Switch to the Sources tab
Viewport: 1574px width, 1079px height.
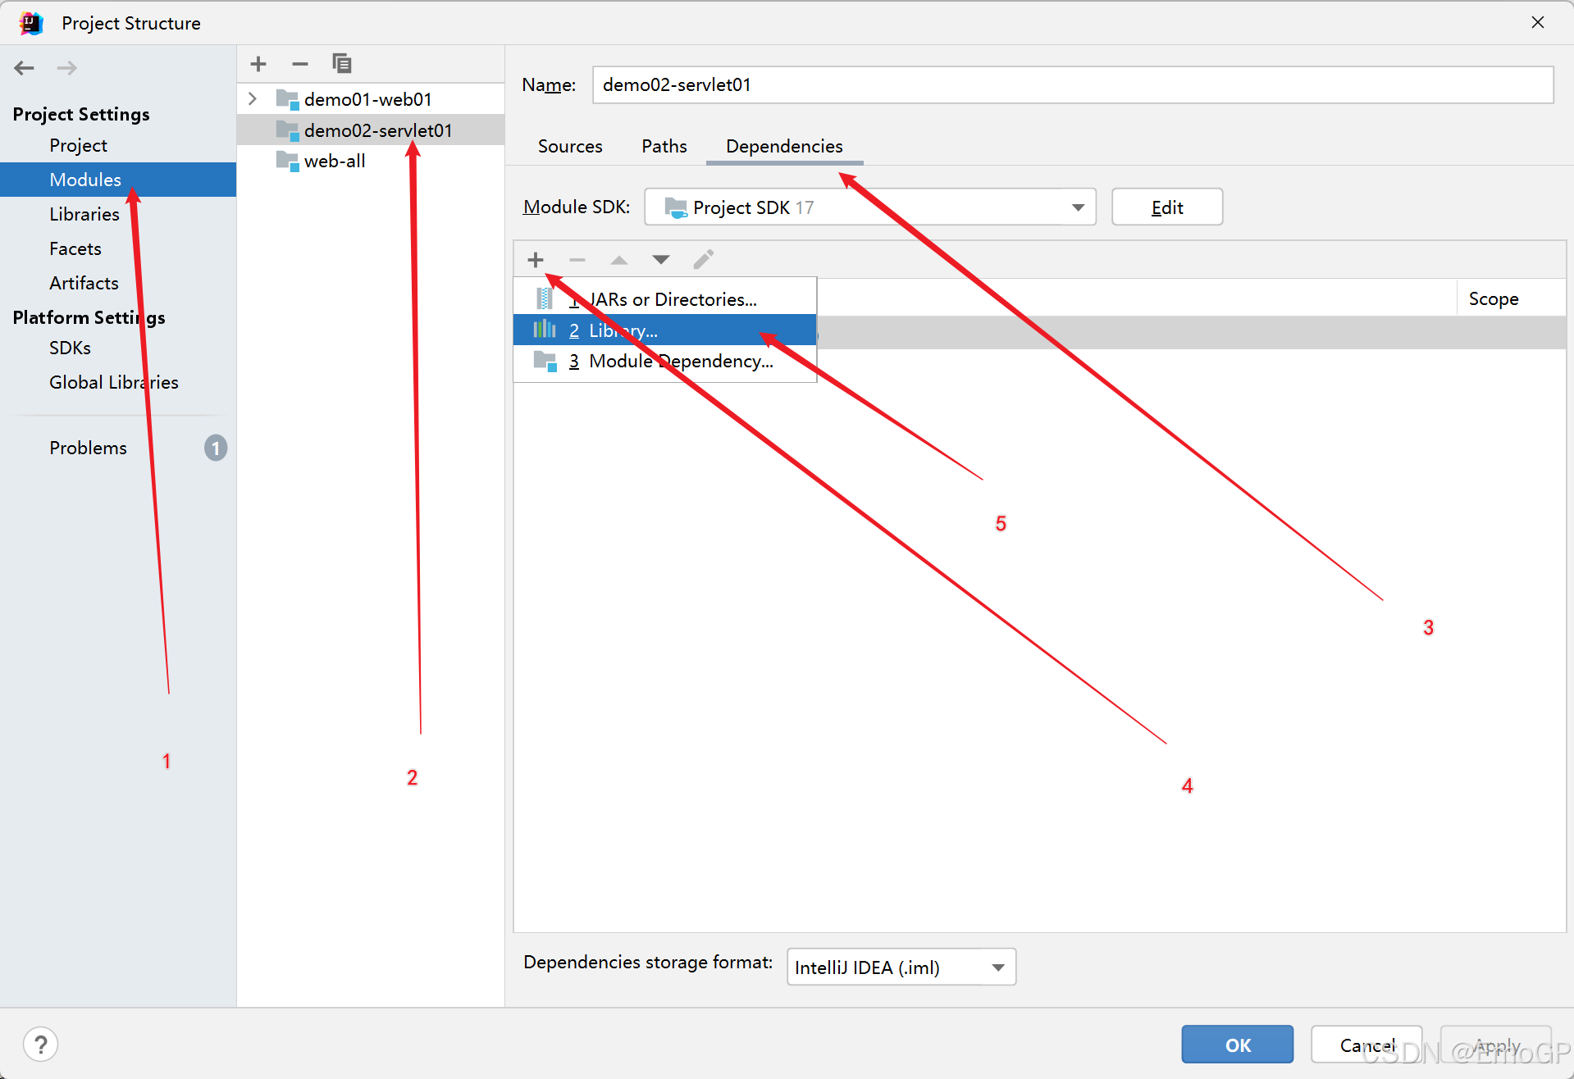(570, 146)
